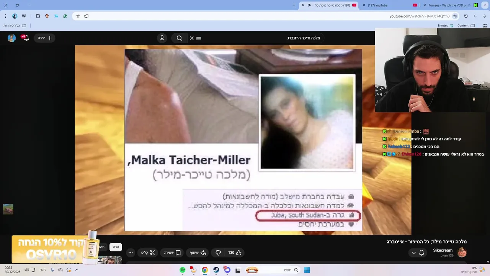Open the YouTube account avatar
The height and width of the screenshot is (276, 490).
click(11, 38)
